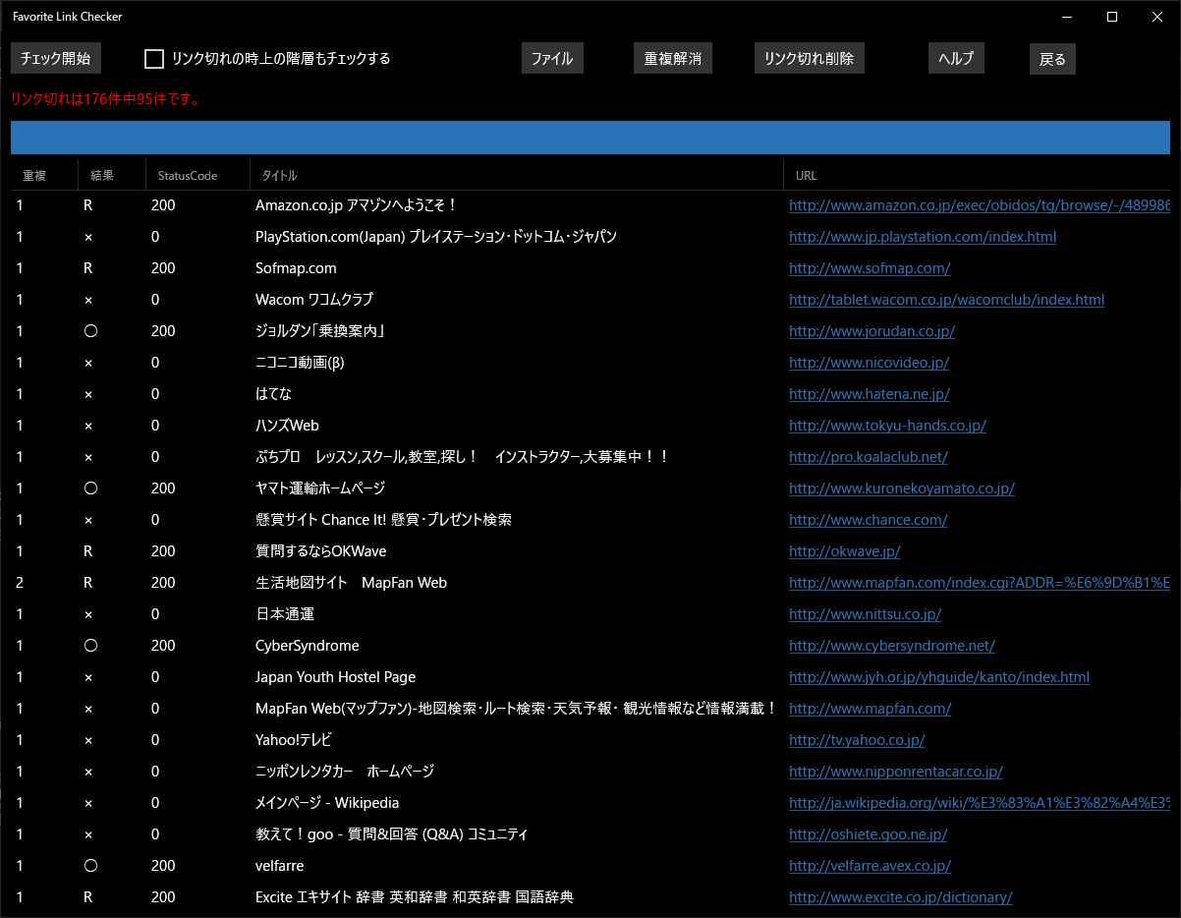Open the http://www.mapfan.com/ link

[871, 709]
